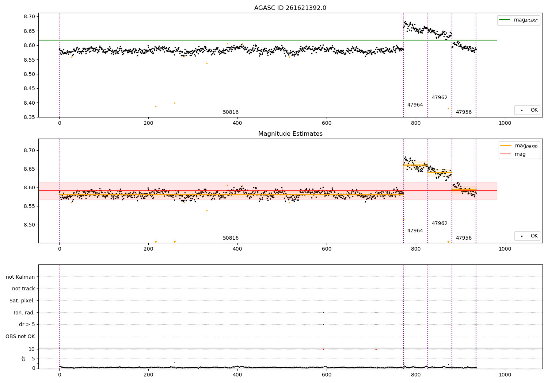This screenshot has width=548, height=383.
Task: Click the OK legend entry in Magnitude Estimates plot
Action: click(x=528, y=236)
